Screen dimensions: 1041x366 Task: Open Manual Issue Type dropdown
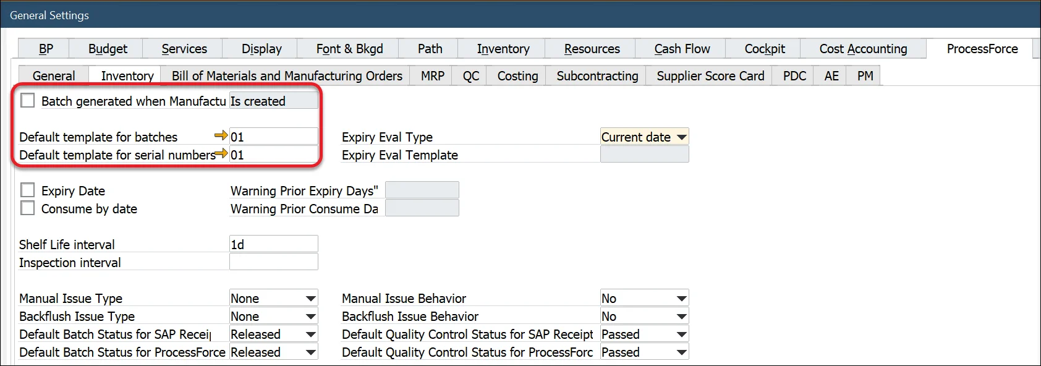point(273,298)
